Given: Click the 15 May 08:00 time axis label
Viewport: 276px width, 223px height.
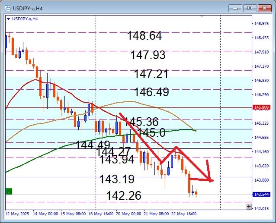Looking at the screenshot, I should (x=73, y=214).
